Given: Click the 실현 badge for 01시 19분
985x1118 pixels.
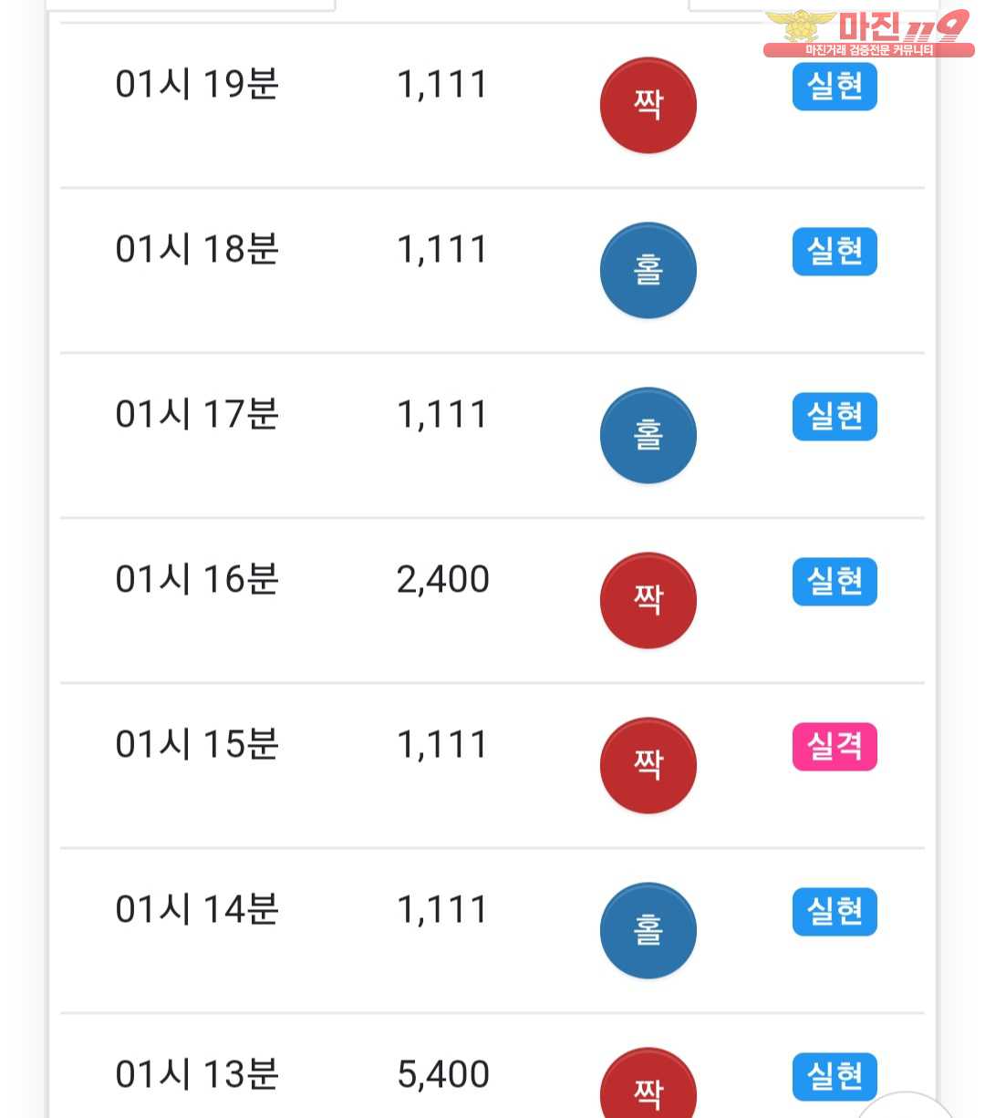Looking at the screenshot, I should pyautogui.click(x=835, y=87).
